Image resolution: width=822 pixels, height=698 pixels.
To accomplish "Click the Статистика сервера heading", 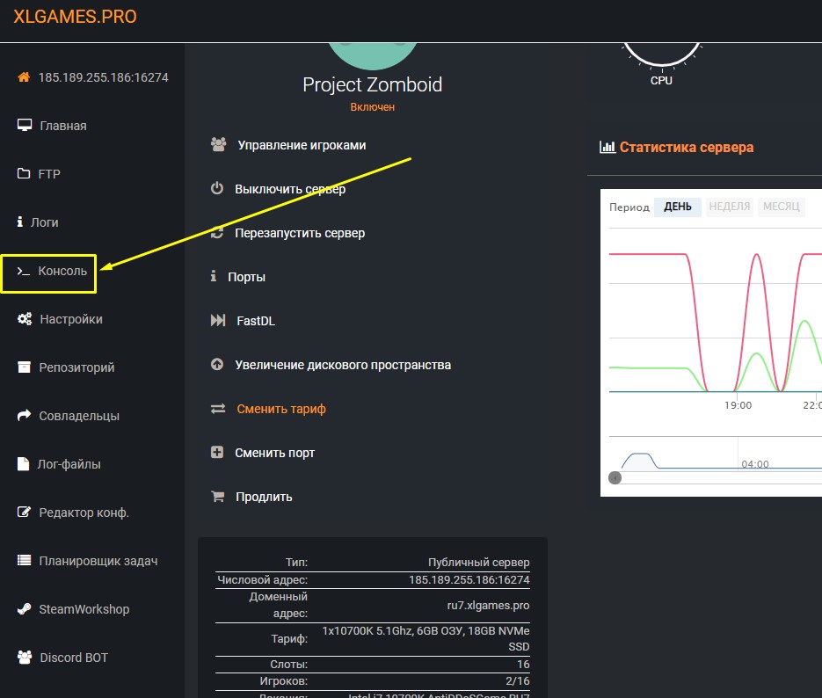I will (687, 148).
